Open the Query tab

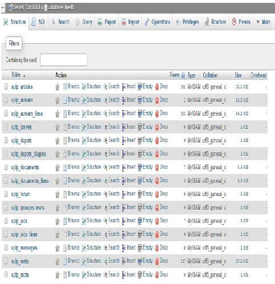tap(84, 22)
